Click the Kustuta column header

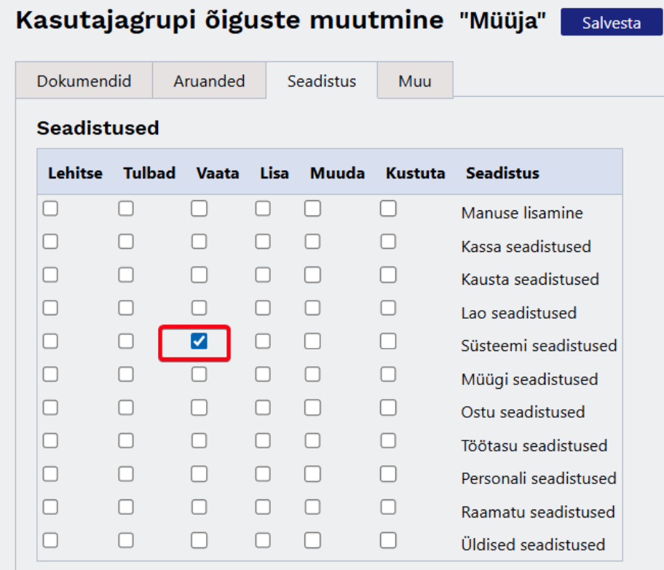(415, 173)
